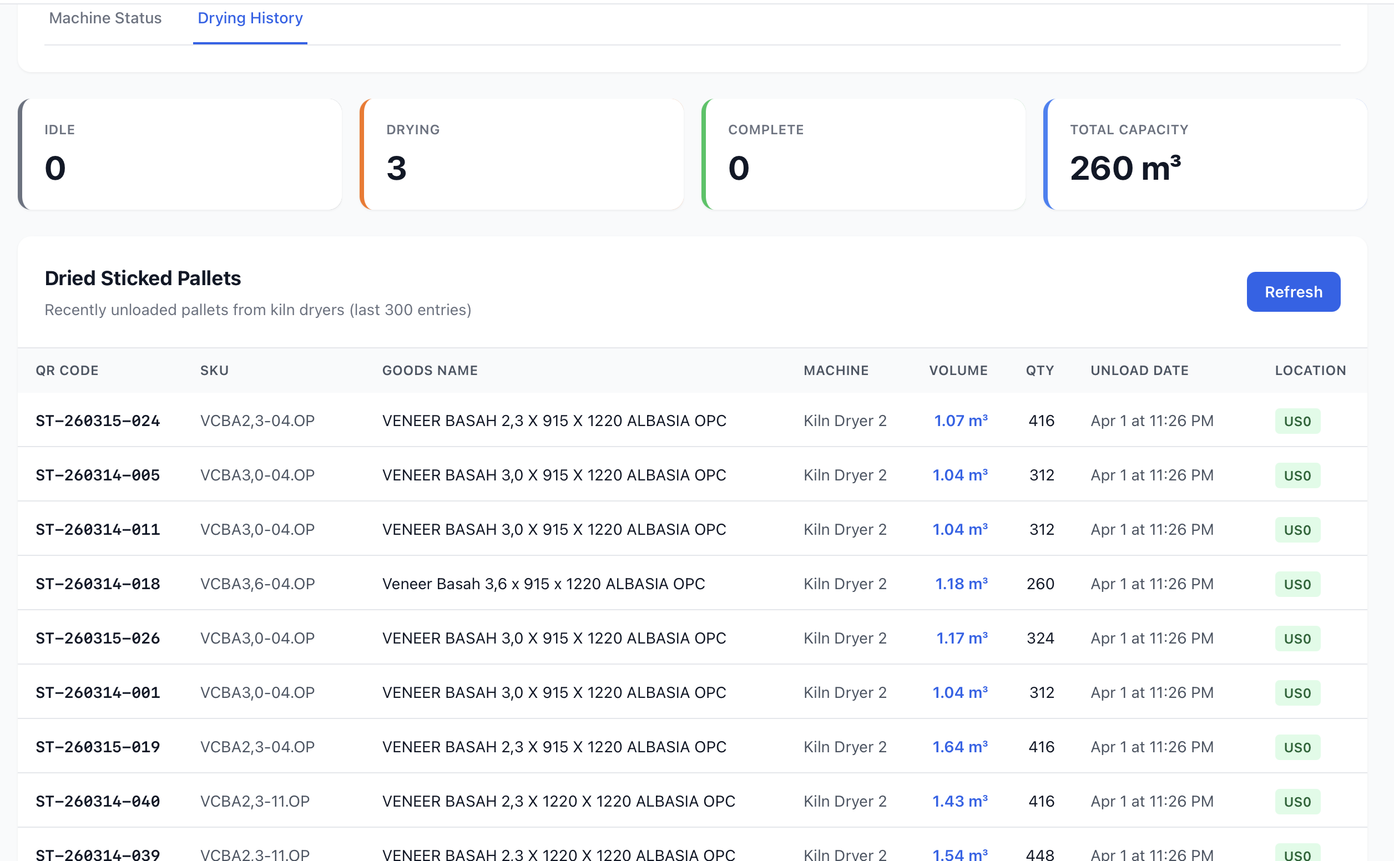
Task: Click the COMPLETE status card
Action: 863,154
